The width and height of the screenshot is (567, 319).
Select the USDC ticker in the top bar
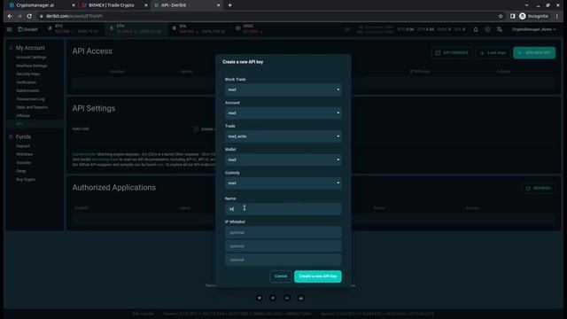point(250,29)
